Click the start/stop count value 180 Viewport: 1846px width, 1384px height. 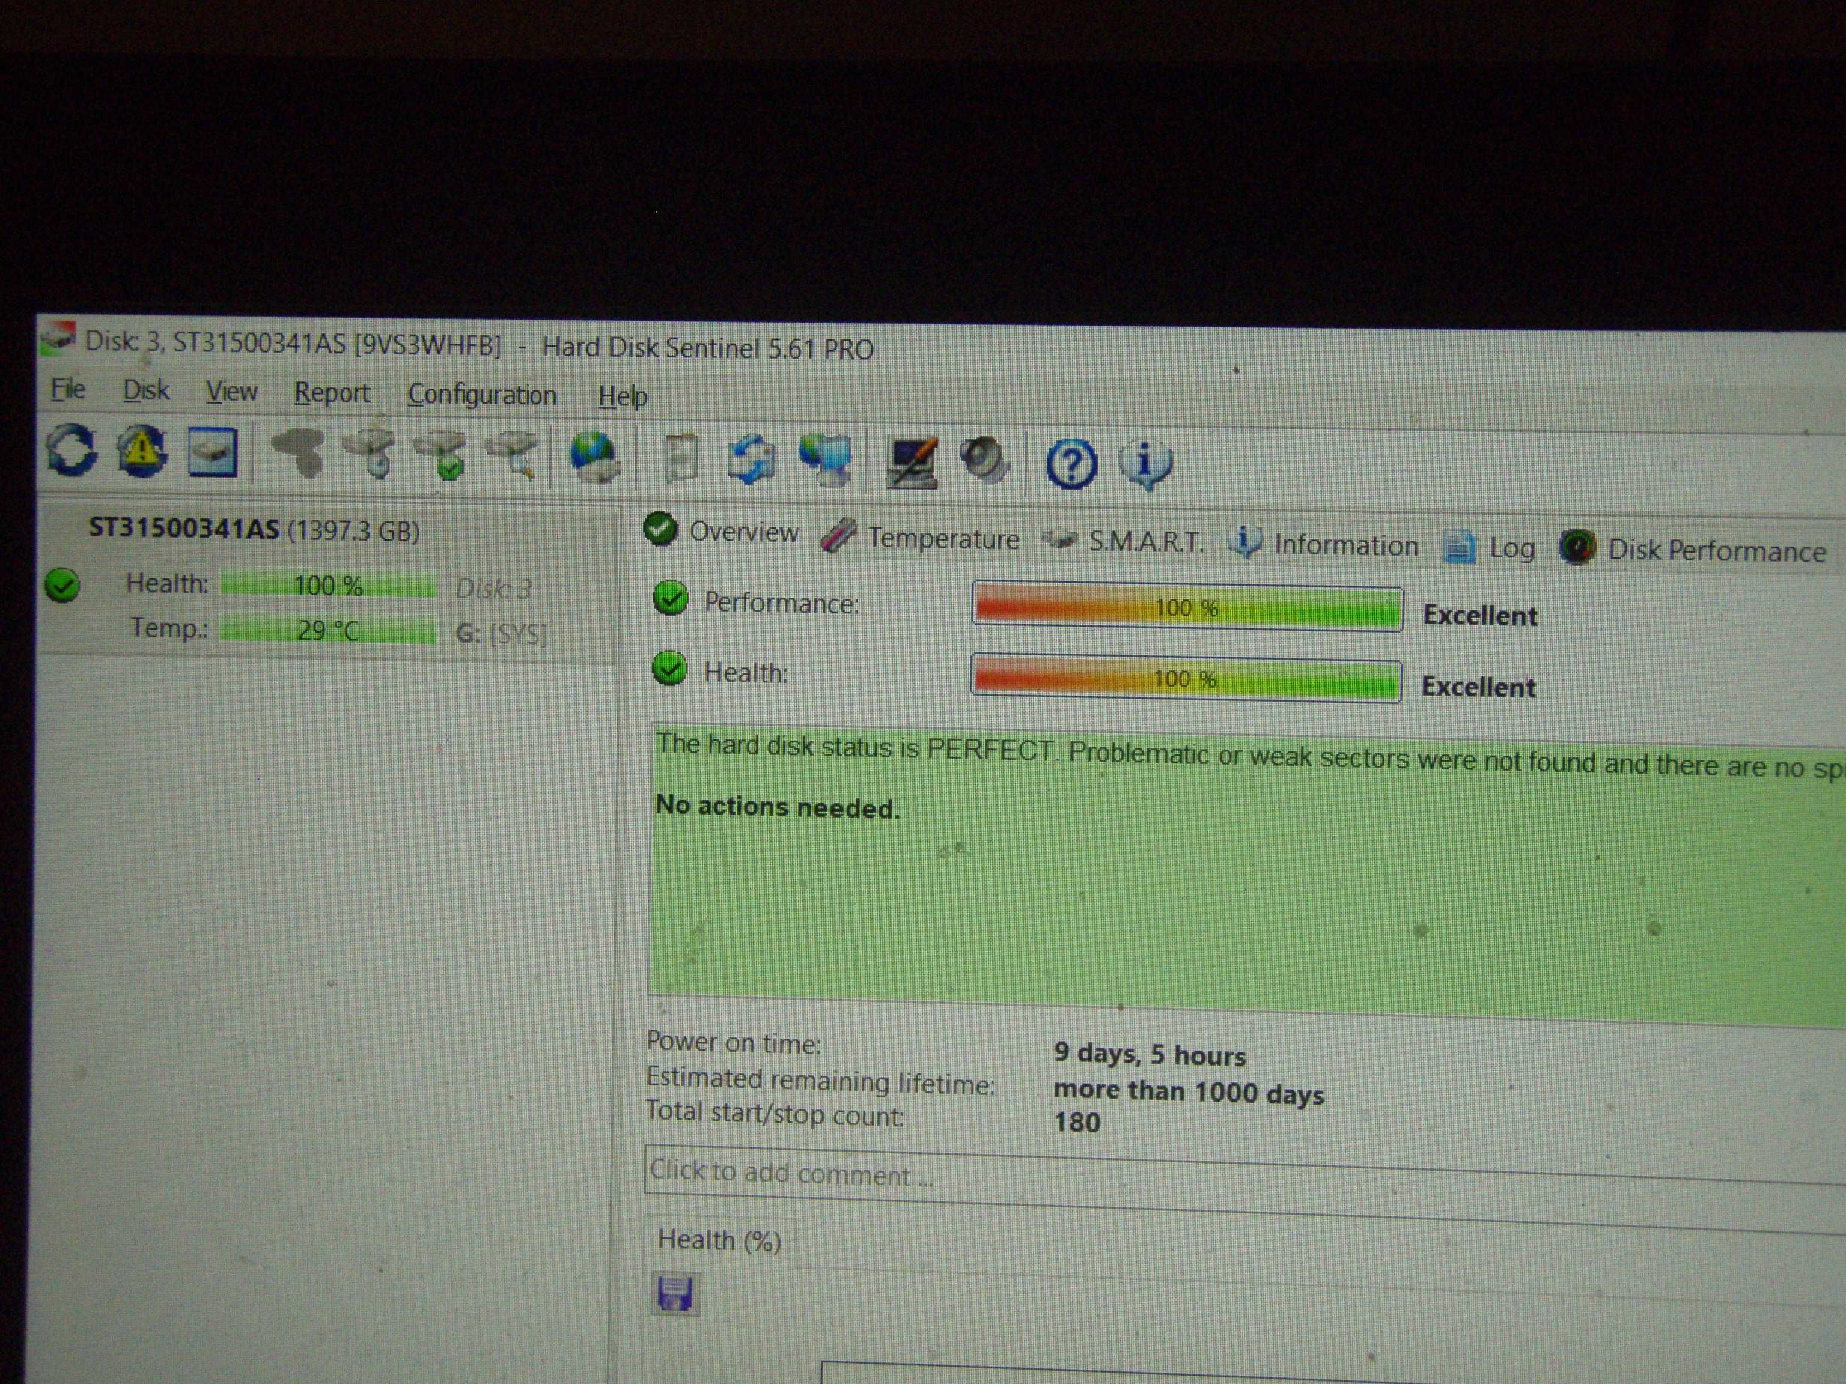pyautogui.click(x=1077, y=1122)
